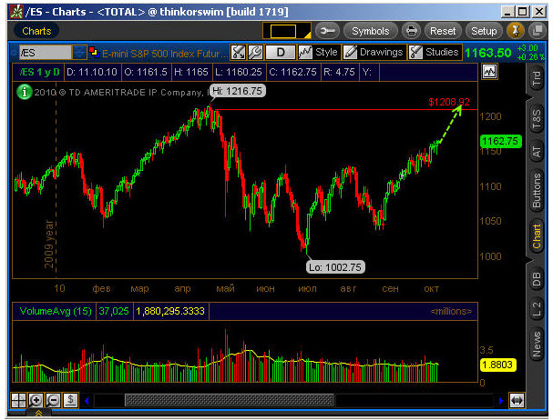The width and height of the screenshot is (553, 420).
Task: Click the VolumeAvg (15) study label
Action: click(x=56, y=311)
